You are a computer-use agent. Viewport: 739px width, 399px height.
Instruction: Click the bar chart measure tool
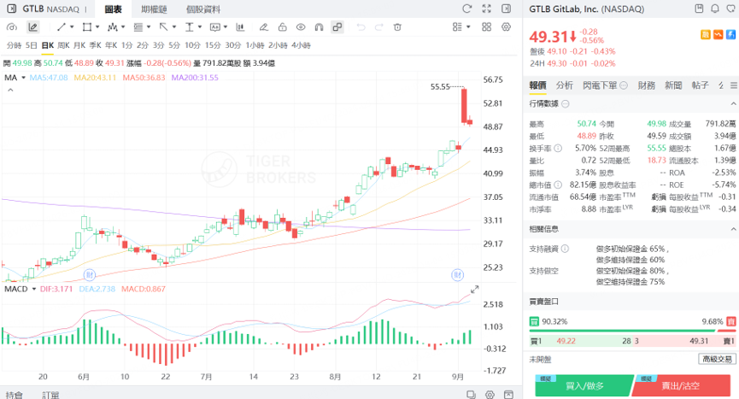click(240, 27)
